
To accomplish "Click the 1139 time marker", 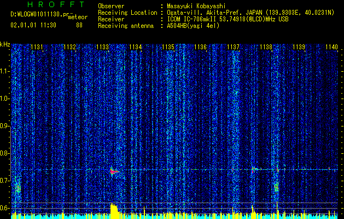I will click(x=299, y=47).
